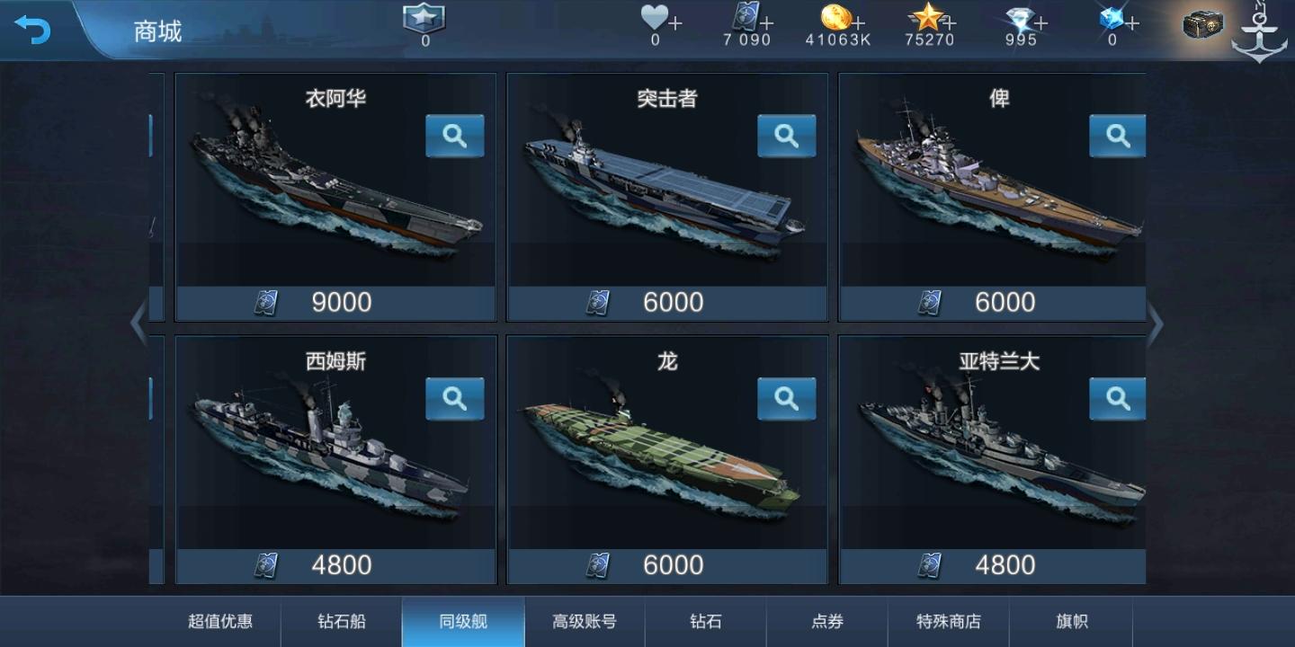
Task: Click the magnifier icon on 龙 card
Action: pyautogui.click(x=786, y=398)
